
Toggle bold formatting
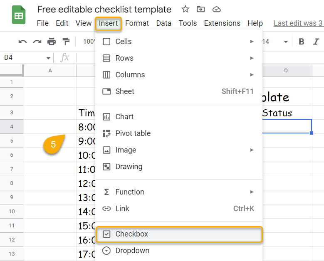301,42
